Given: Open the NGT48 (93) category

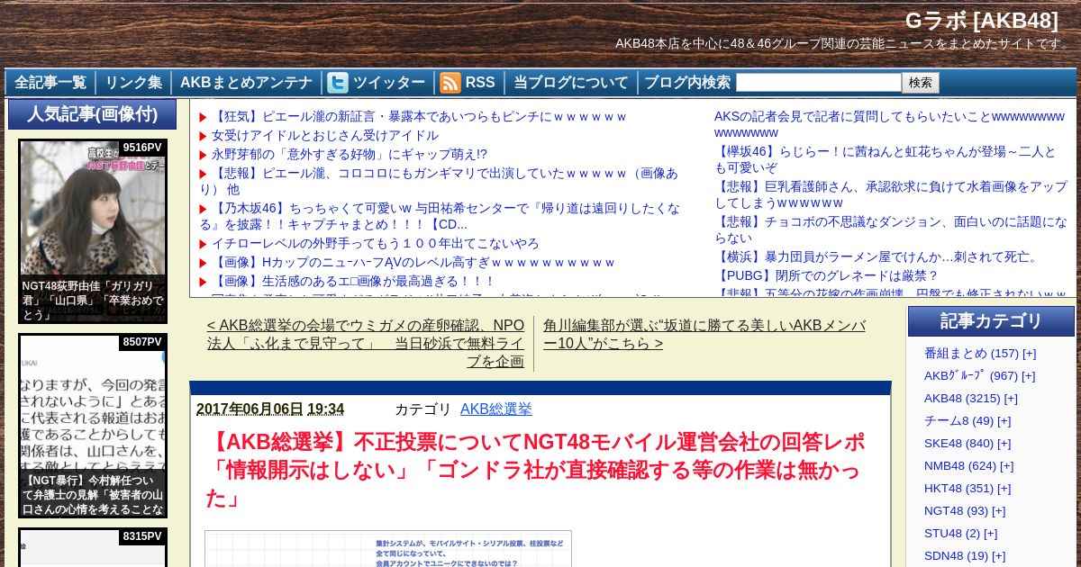Looking at the screenshot, I should [x=956, y=510].
